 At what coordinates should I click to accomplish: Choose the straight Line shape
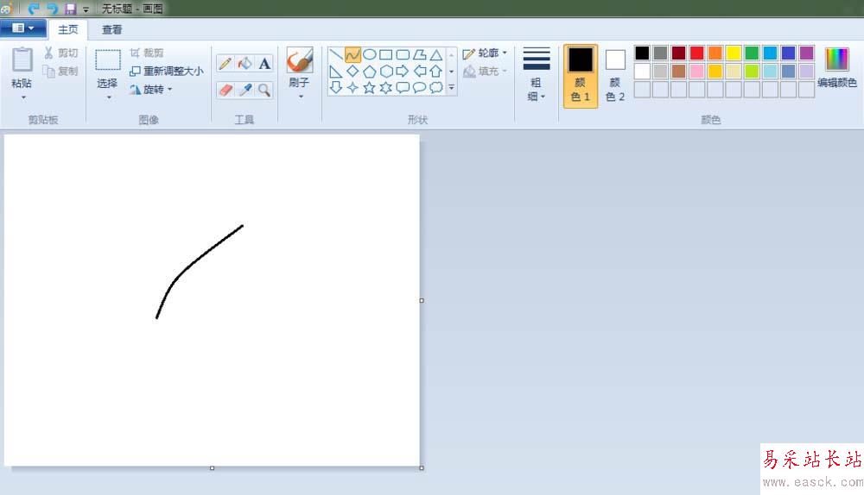pyautogui.click(x=336, y=54)
